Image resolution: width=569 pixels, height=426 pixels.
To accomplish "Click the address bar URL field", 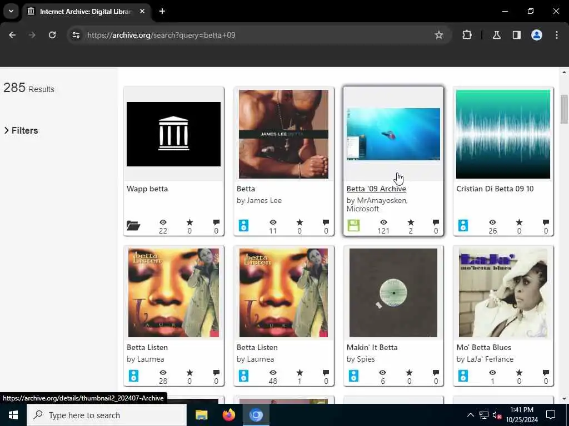I will pyautogui.click(x=254, y=35).
